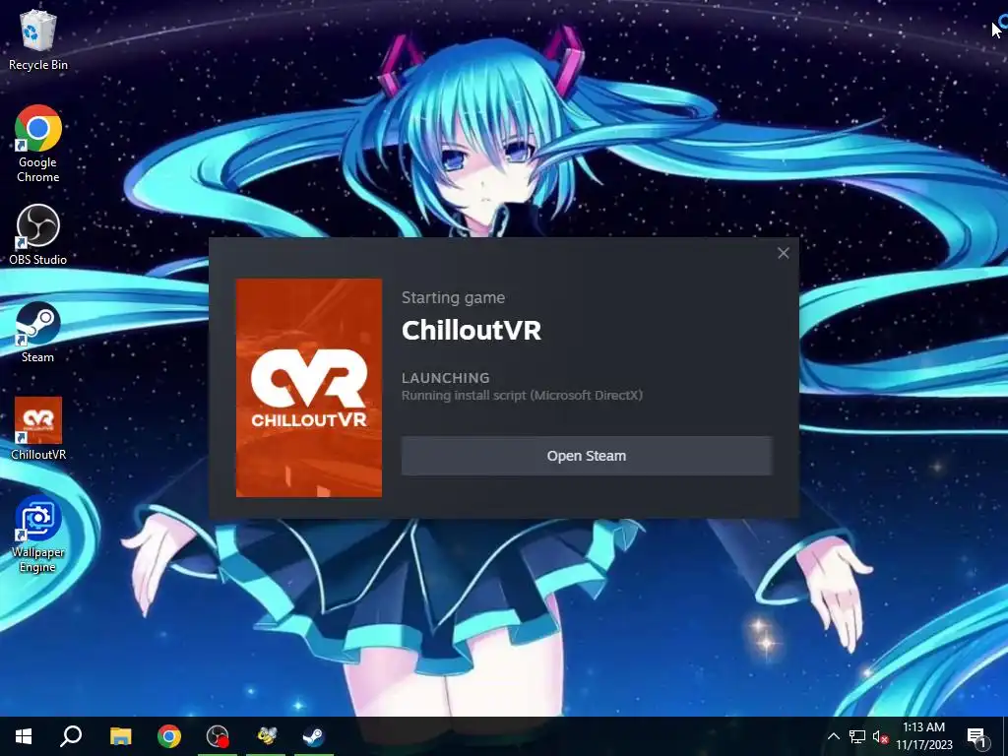
Task: Select the Wallpaper Engine desktop shortcut
Action: click(x=38, y=535)
